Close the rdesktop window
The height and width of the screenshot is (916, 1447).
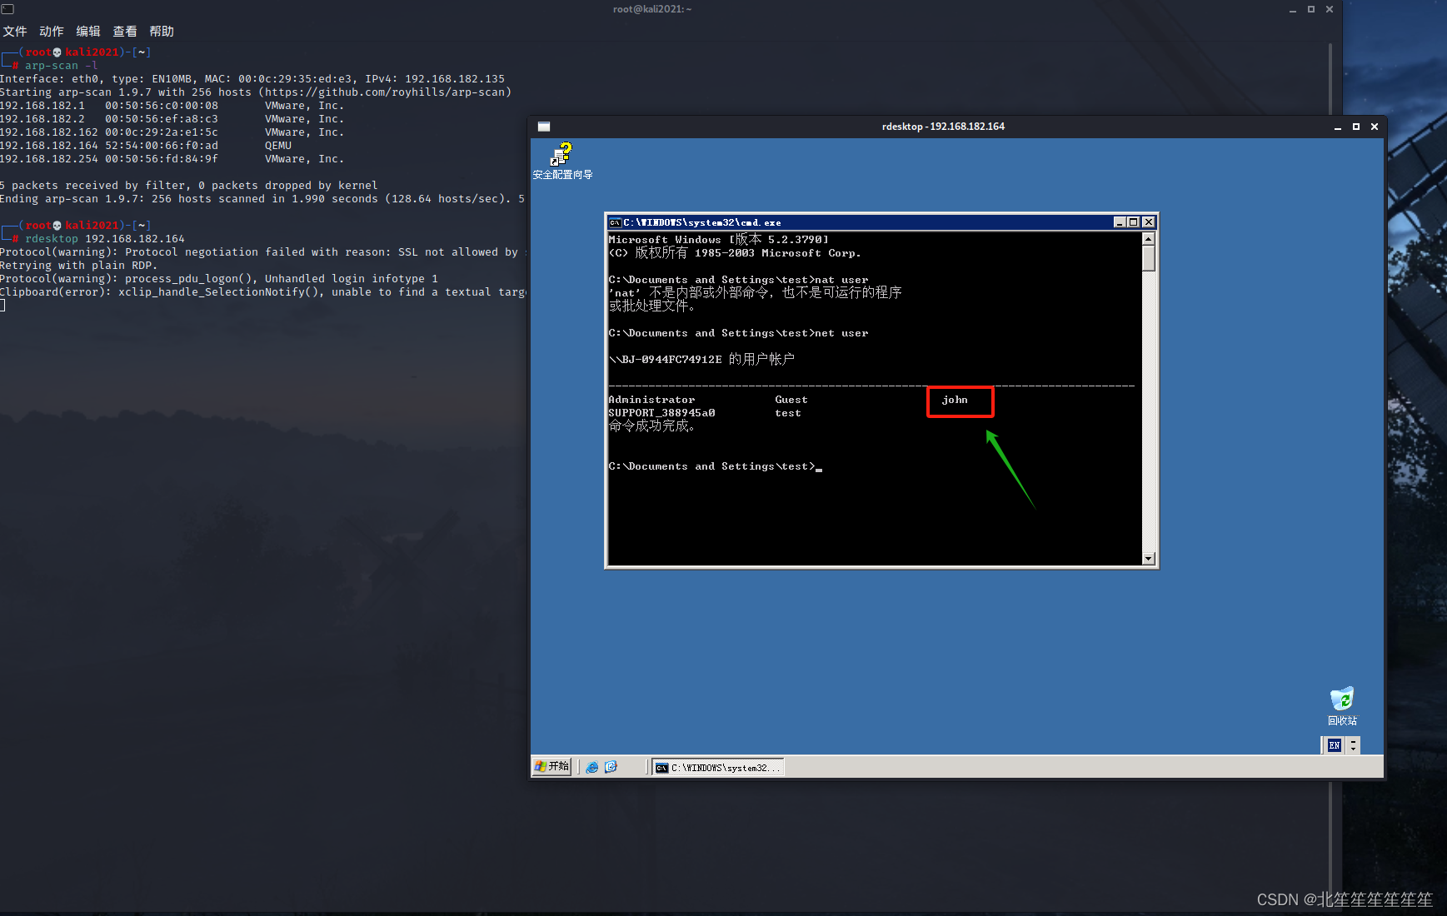[1375, 127]
